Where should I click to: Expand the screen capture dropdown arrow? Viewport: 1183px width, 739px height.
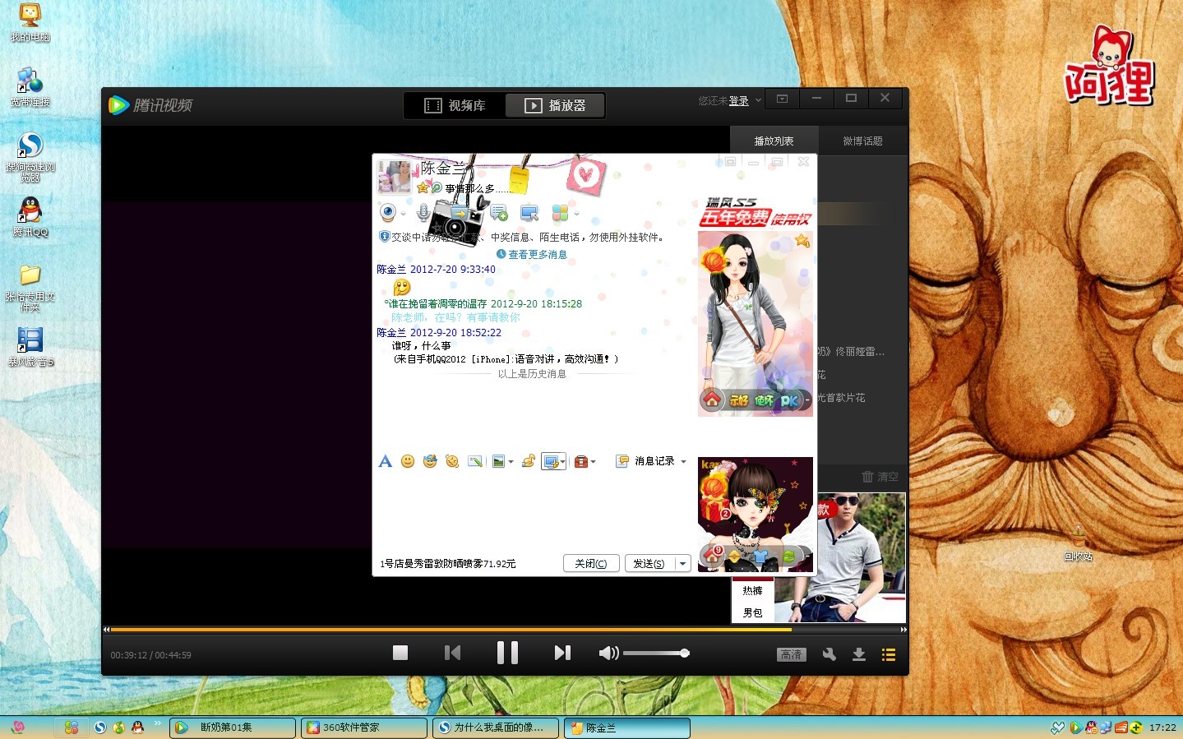pyautogui.click(x=563, y=462)
